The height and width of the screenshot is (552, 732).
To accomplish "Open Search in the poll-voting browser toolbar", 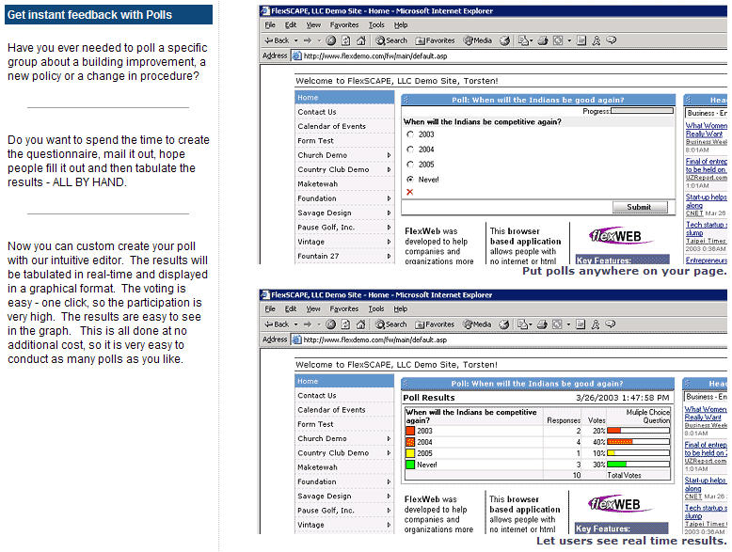I will [x=391, y=40].
